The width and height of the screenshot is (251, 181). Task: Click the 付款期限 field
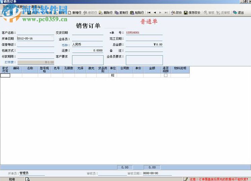click(x=36, y=56)
